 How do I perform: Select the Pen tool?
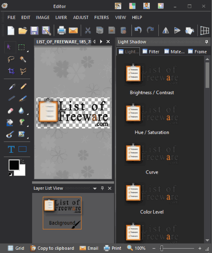(x=12, y=87)
